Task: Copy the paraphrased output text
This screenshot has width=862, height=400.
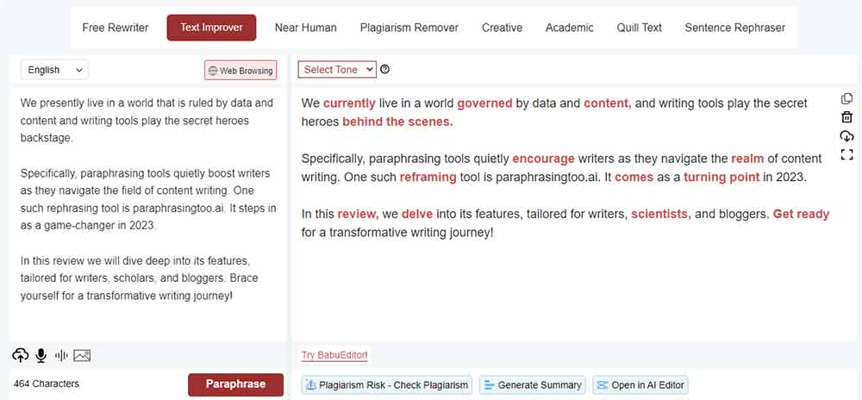Action: [846, 99]
